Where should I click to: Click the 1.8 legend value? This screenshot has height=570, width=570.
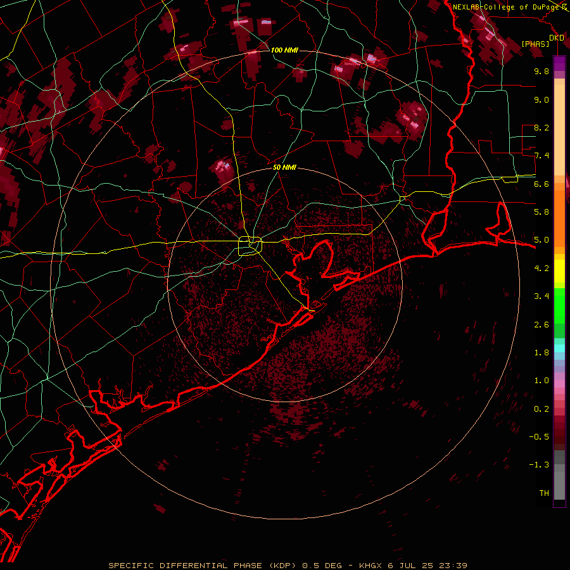tap(541, 353)
